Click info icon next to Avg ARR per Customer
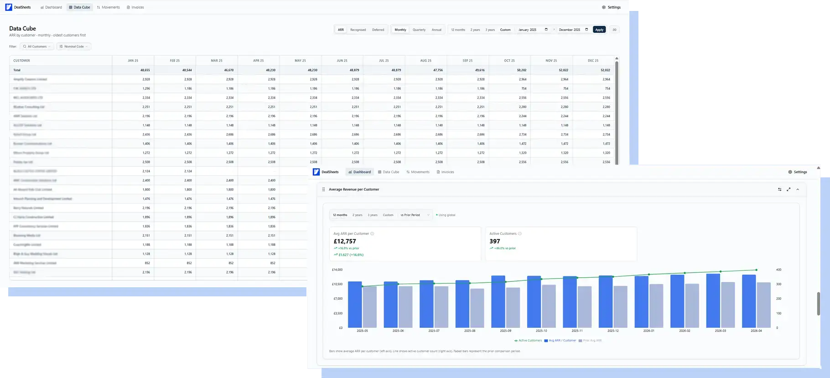Viewport: 830px width, 378px height. pos(372,233)
